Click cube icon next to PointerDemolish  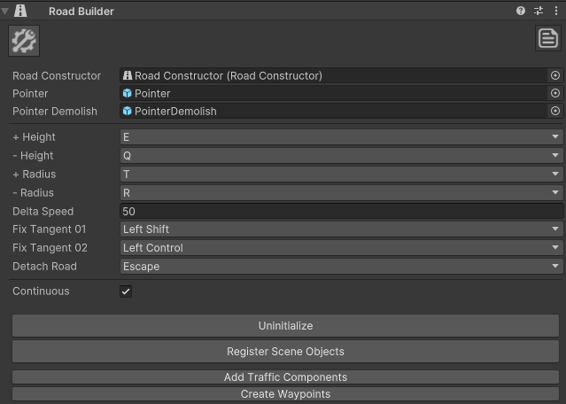coord(127,111)
